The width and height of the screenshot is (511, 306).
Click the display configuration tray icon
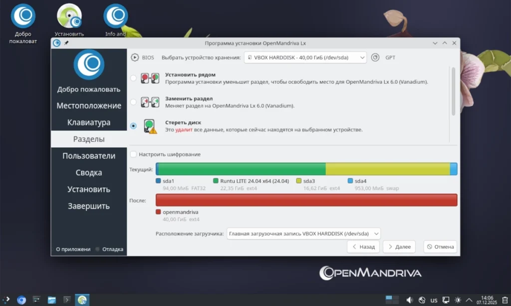pos(446,300)
